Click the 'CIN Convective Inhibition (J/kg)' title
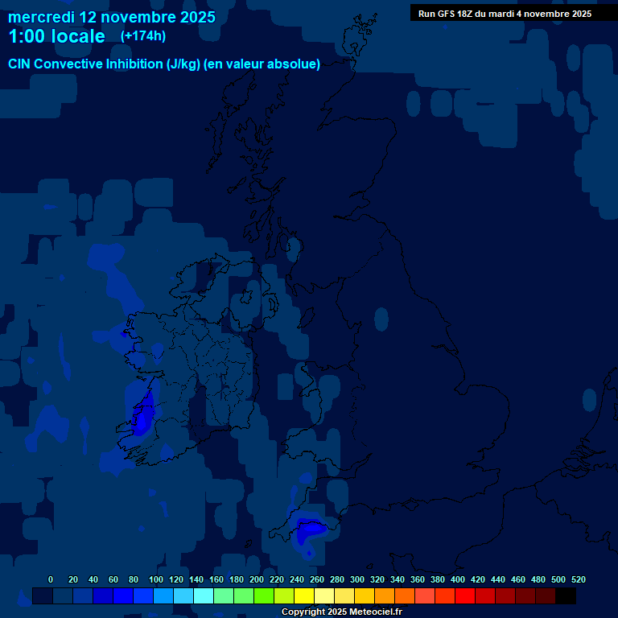 [105, 64]
